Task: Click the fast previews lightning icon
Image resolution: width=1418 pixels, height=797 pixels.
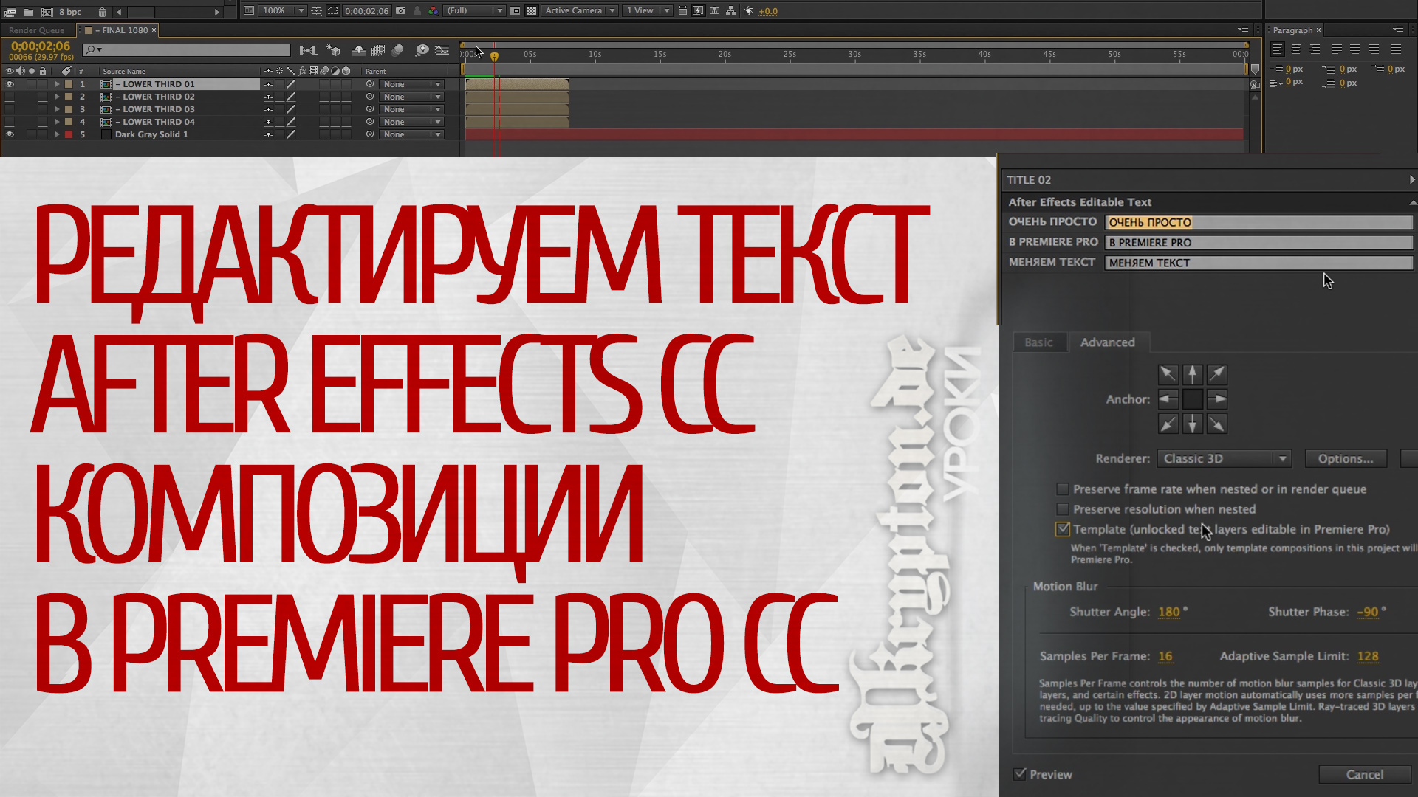Action: pos(698,11)
